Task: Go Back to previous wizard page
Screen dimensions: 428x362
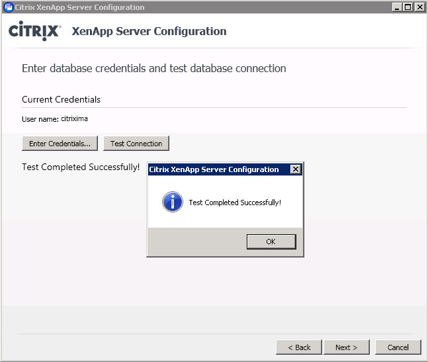Action: click(299, 347)
